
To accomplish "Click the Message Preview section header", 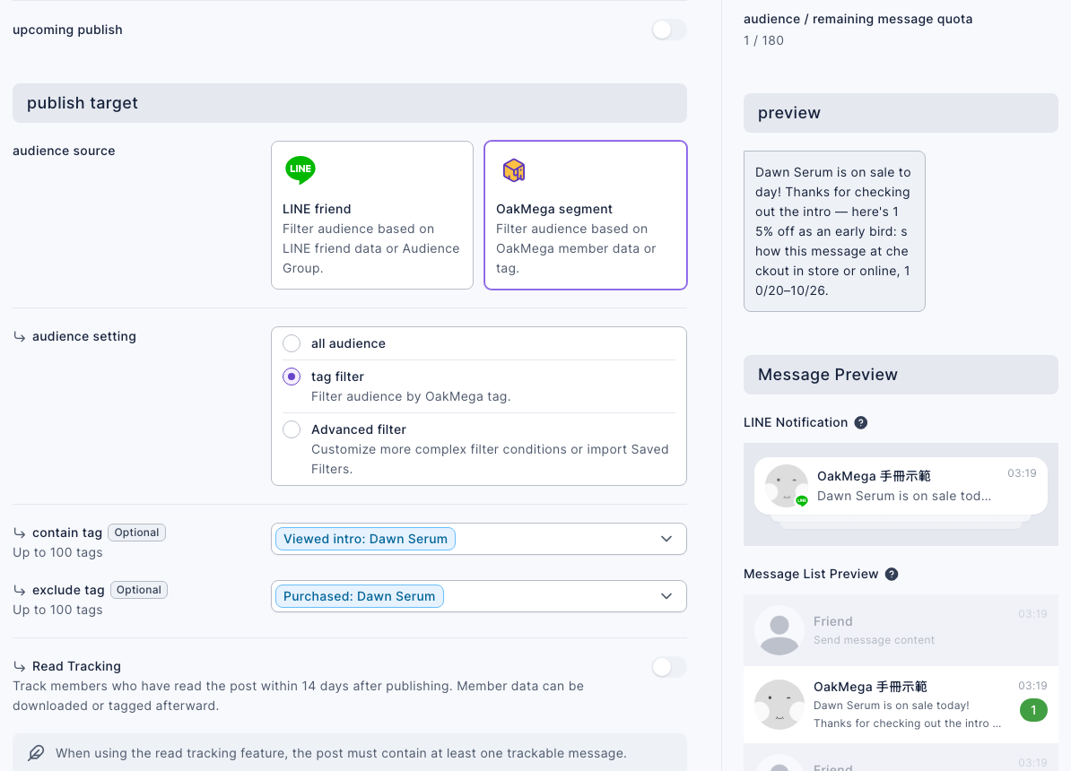I will (x=901, y=375).
